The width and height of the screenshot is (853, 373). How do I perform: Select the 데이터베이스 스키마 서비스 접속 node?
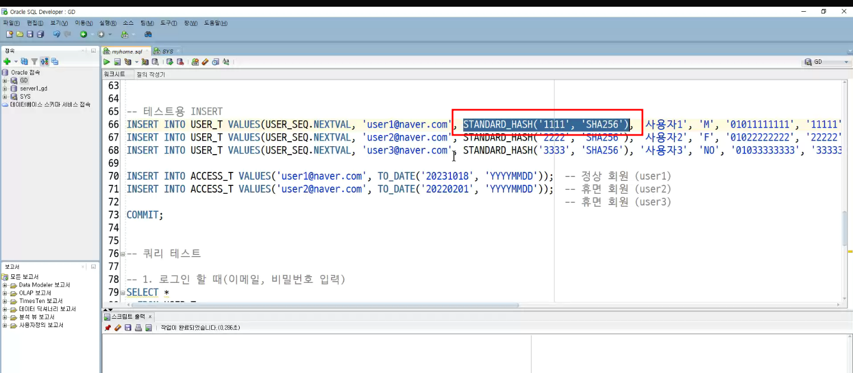[46, 104]
